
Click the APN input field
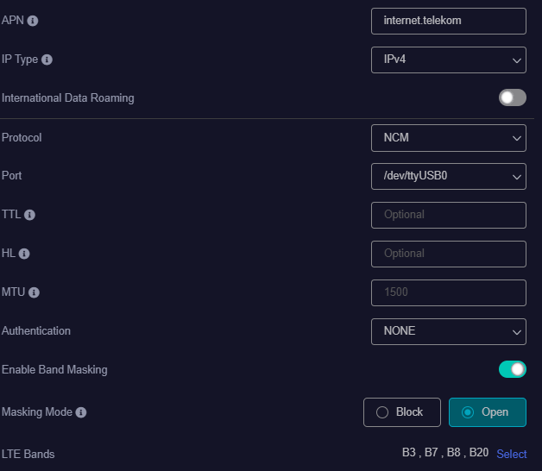[448, 21]
